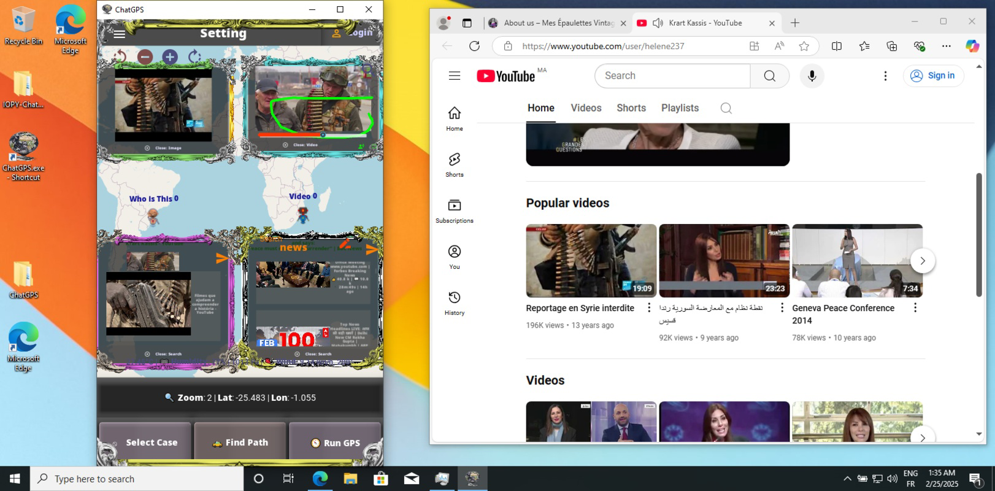
Task: Open Edge Settings and more menu
Action: (x=947, y=46)
